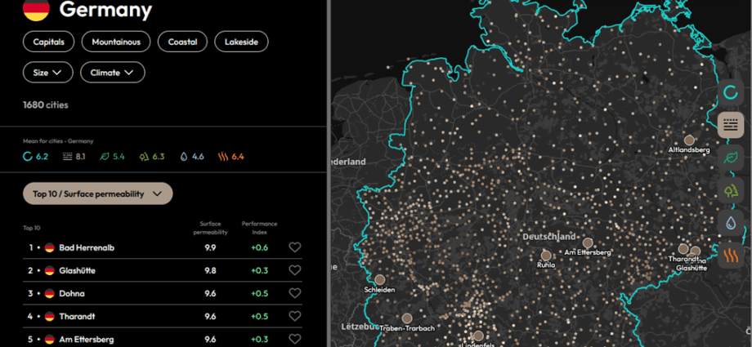Click the Ruhla map marker
The width and height of the screenshot is (752, 347).
(546, 256)
